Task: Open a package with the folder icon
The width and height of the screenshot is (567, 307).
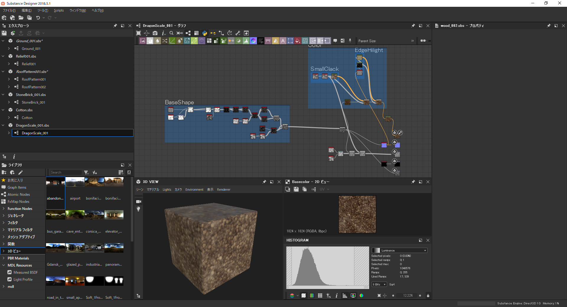Action: coord(21,18)
